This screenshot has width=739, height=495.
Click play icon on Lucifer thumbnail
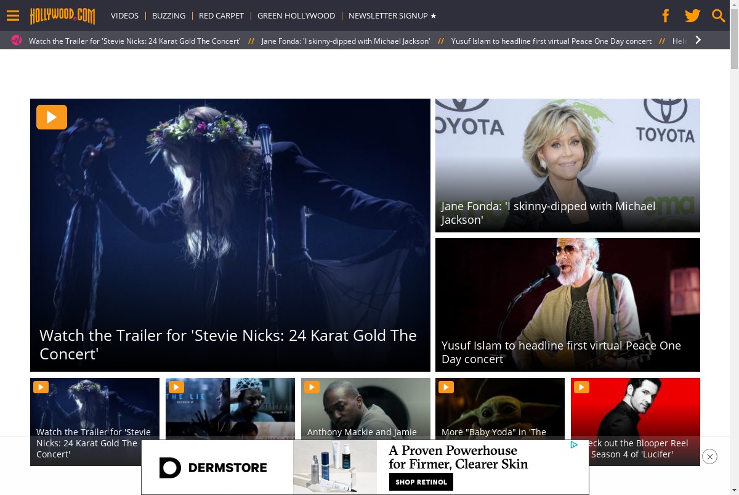581,387
